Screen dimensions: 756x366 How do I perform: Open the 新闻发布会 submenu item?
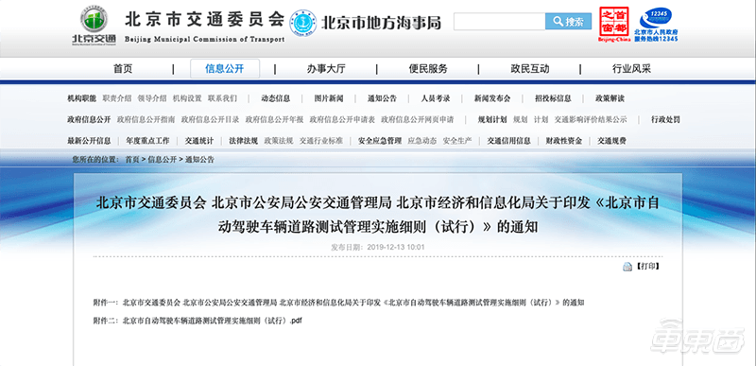point(492,98)
